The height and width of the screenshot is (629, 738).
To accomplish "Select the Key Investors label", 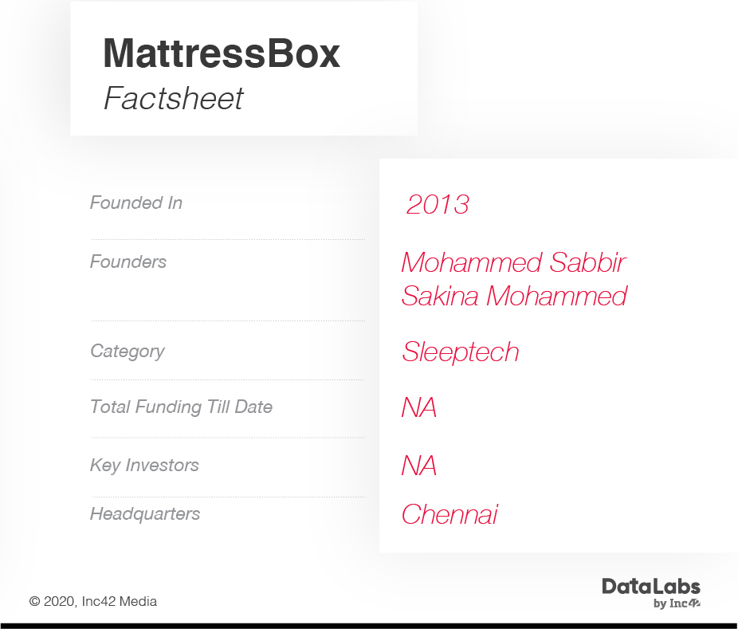I will tap(144, 466).
